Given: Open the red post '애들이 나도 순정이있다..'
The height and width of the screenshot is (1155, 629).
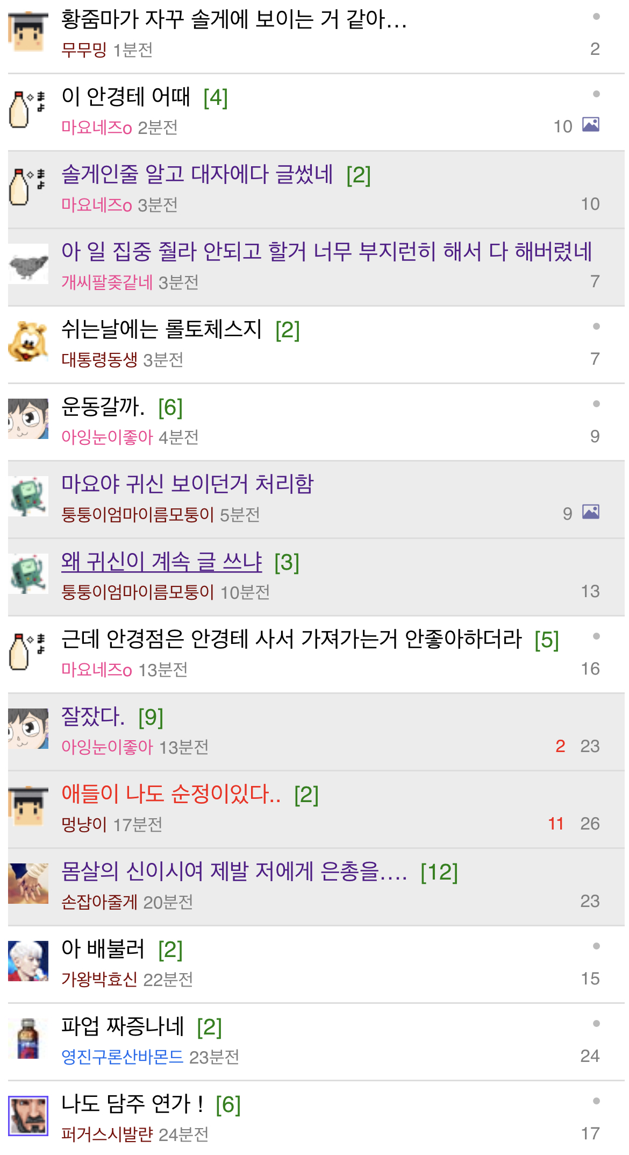Looking at the screenshot, I should pos(171,794).
